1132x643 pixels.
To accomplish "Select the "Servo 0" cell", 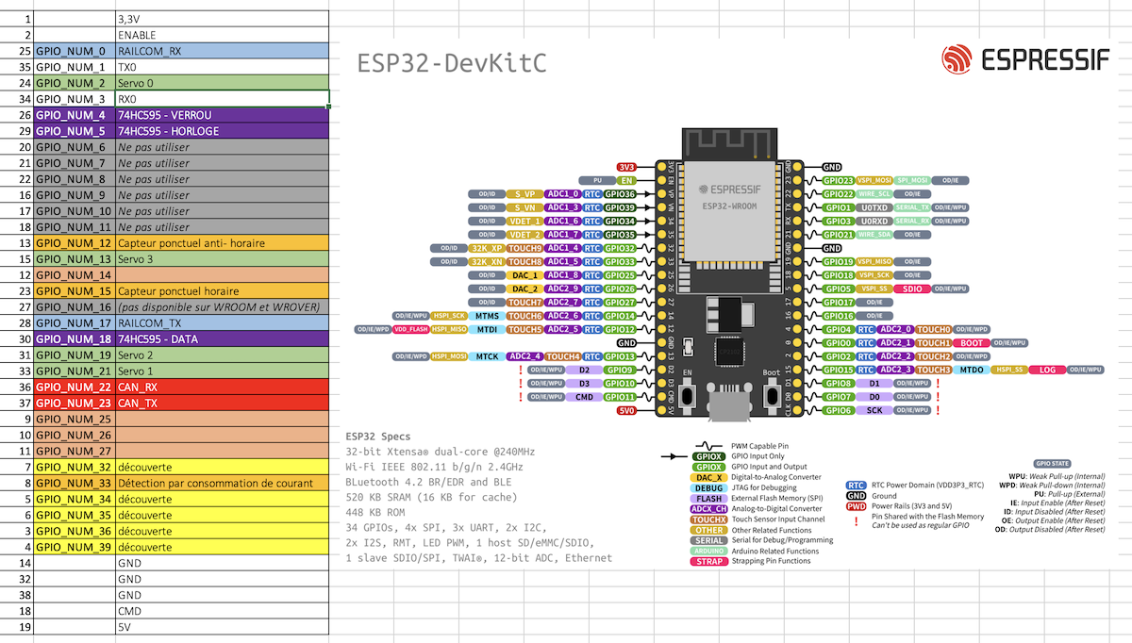I will tap(223, 83).
